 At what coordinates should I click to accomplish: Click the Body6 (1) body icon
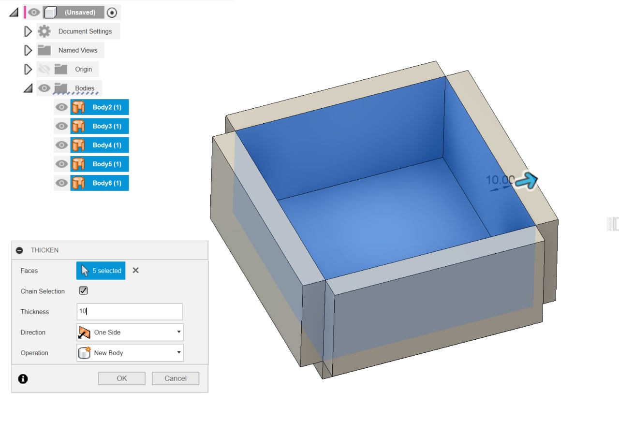pyautogui.click(x=78, y=183)
